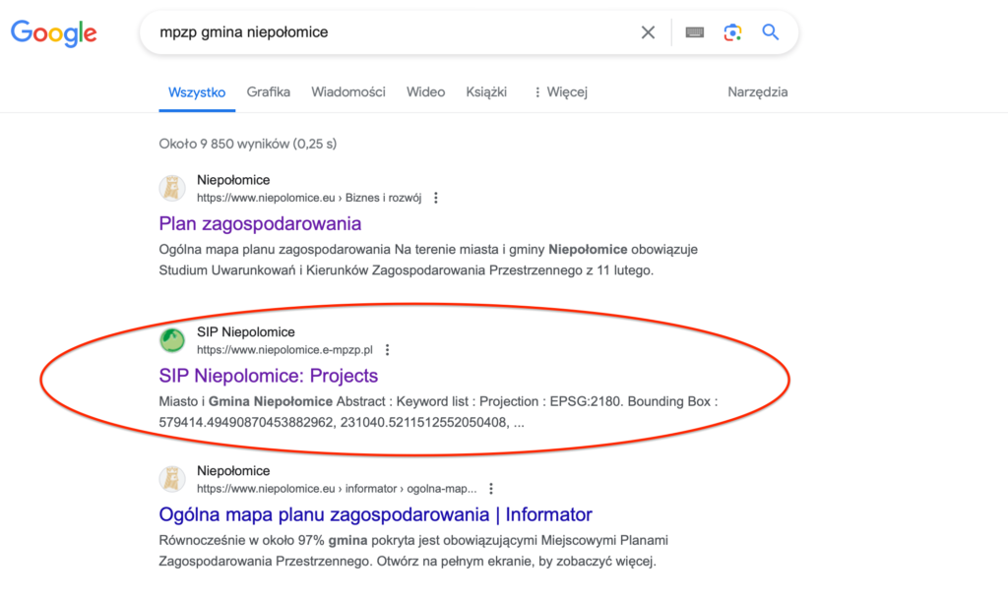Viewport: 1008px width, 597px height.
Task: Open the 'SIP Niepolomice: Projects' result link
Action: [268, 376]
